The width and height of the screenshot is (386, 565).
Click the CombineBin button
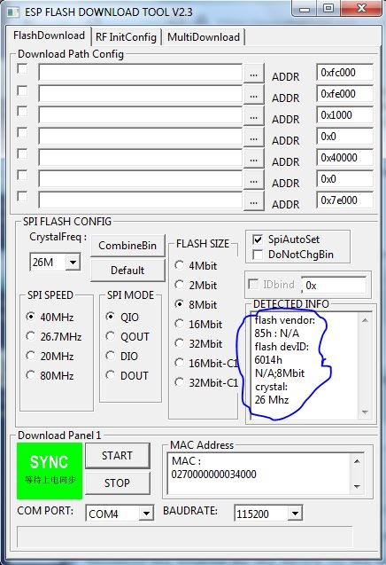(127, 246)
